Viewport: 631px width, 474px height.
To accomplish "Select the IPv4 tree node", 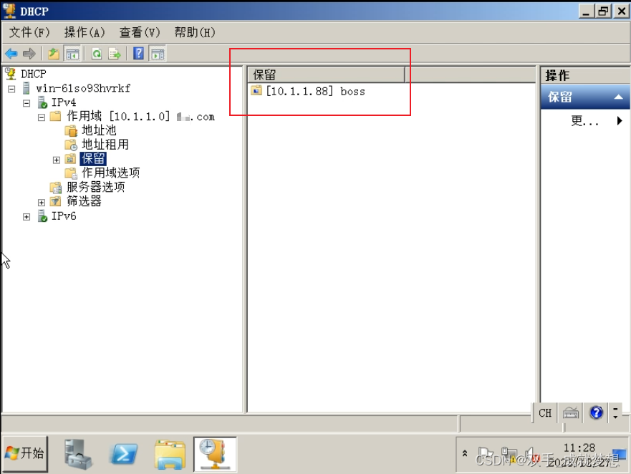I will tap(64, 102).
